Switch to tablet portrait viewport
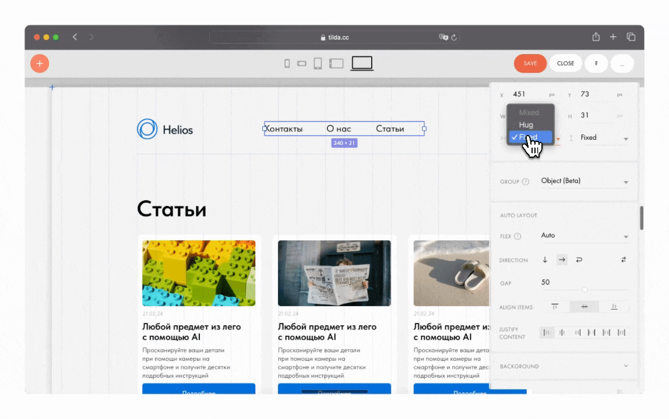 pyautogui.click(x=318, y=63)
